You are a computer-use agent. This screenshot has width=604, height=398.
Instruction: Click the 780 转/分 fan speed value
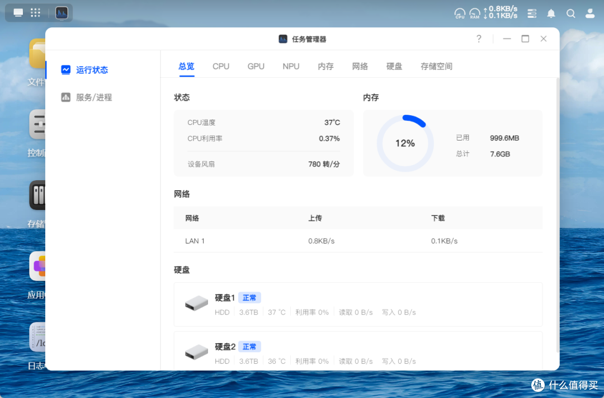324,164
